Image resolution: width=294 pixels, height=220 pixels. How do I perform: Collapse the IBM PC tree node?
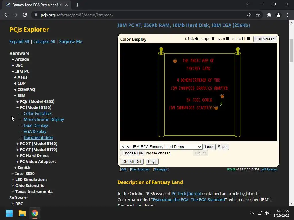[20, 71]
